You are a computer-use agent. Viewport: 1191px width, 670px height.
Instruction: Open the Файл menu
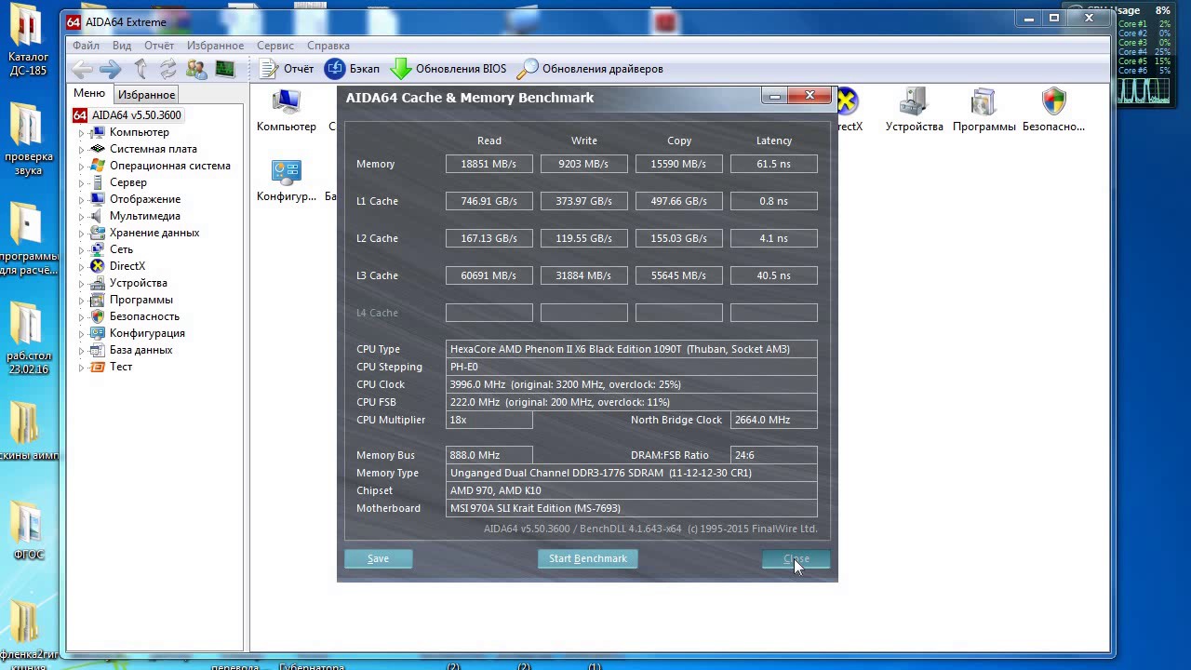pyautogui.click(x=86, y=46)
